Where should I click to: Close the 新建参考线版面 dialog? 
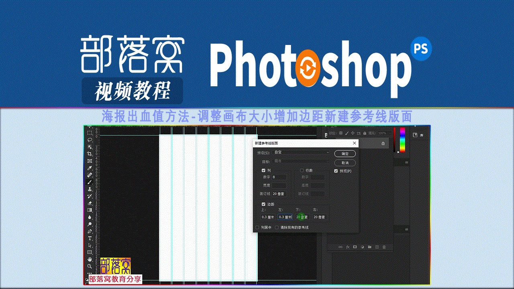coord(354,143)
